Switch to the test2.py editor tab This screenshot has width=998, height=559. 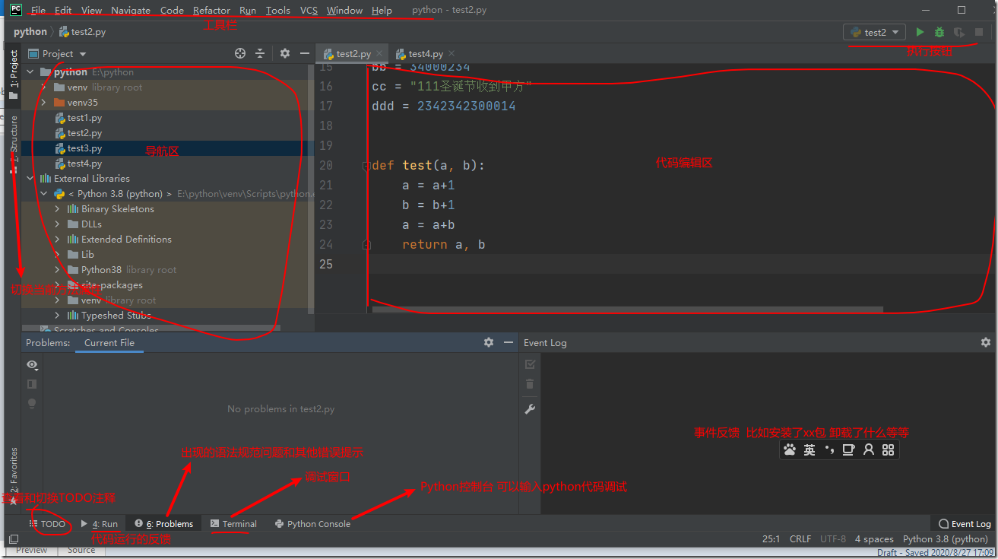tap(353, 54)
